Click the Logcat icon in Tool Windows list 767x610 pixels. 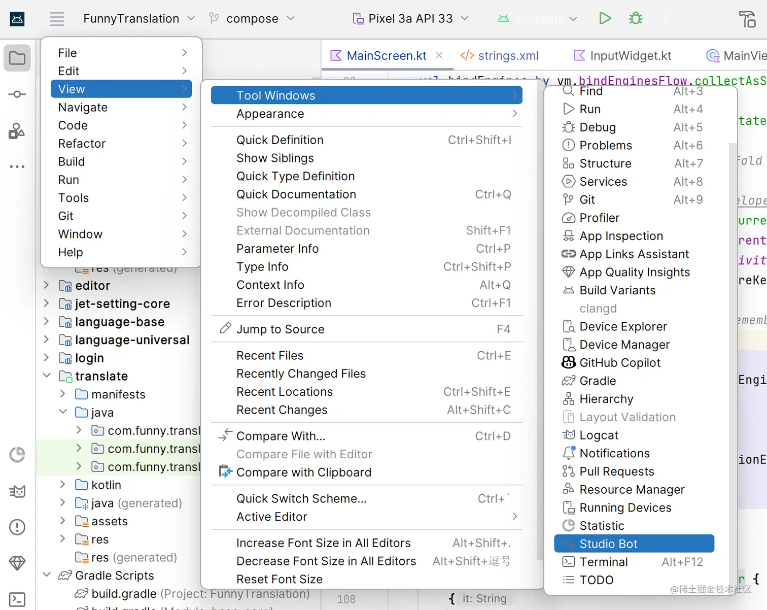point(569,435)
